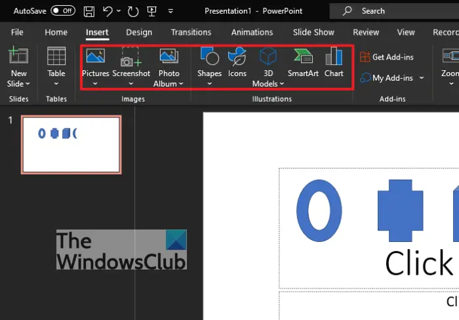
Task: Expand the New Slide dropdown arrow
Action: pos(28,84)
